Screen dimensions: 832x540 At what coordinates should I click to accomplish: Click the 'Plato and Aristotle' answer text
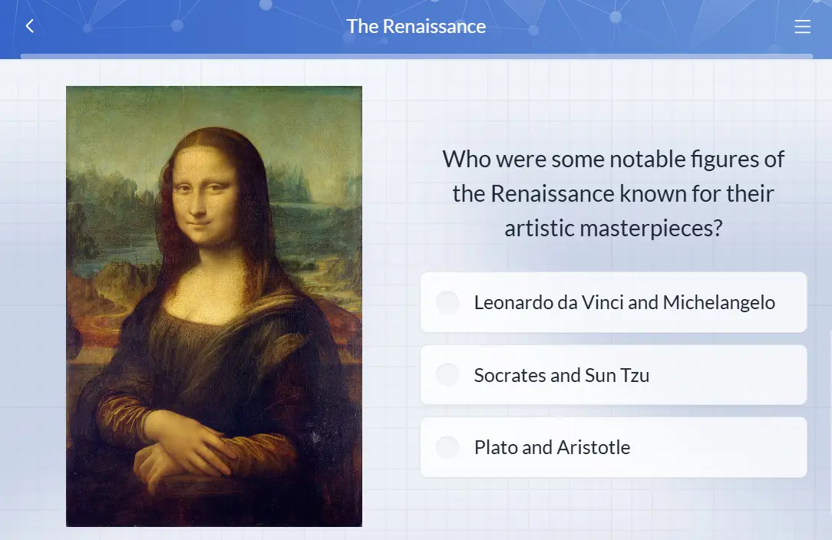552,447
